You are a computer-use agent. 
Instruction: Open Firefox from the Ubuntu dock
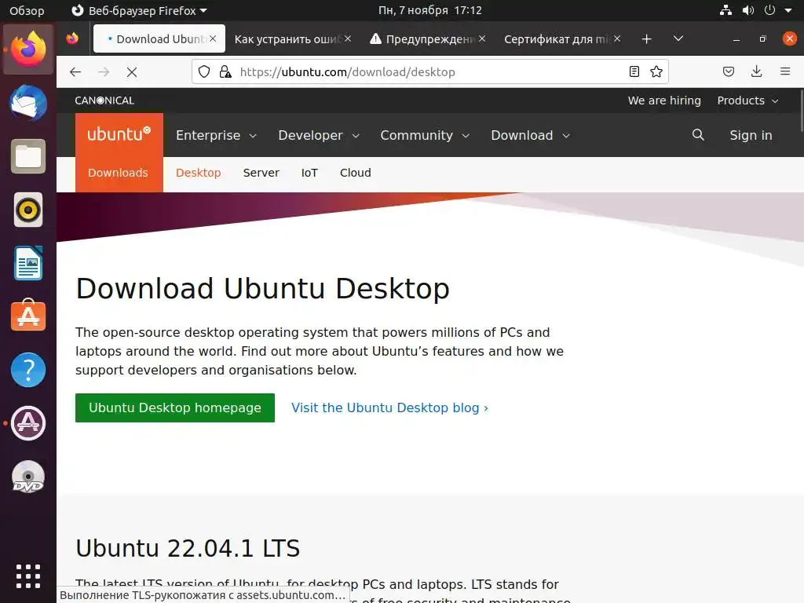(x=28, y=49)
